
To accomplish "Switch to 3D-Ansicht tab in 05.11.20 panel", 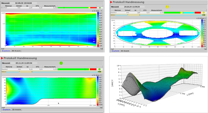I will [16, 110].
